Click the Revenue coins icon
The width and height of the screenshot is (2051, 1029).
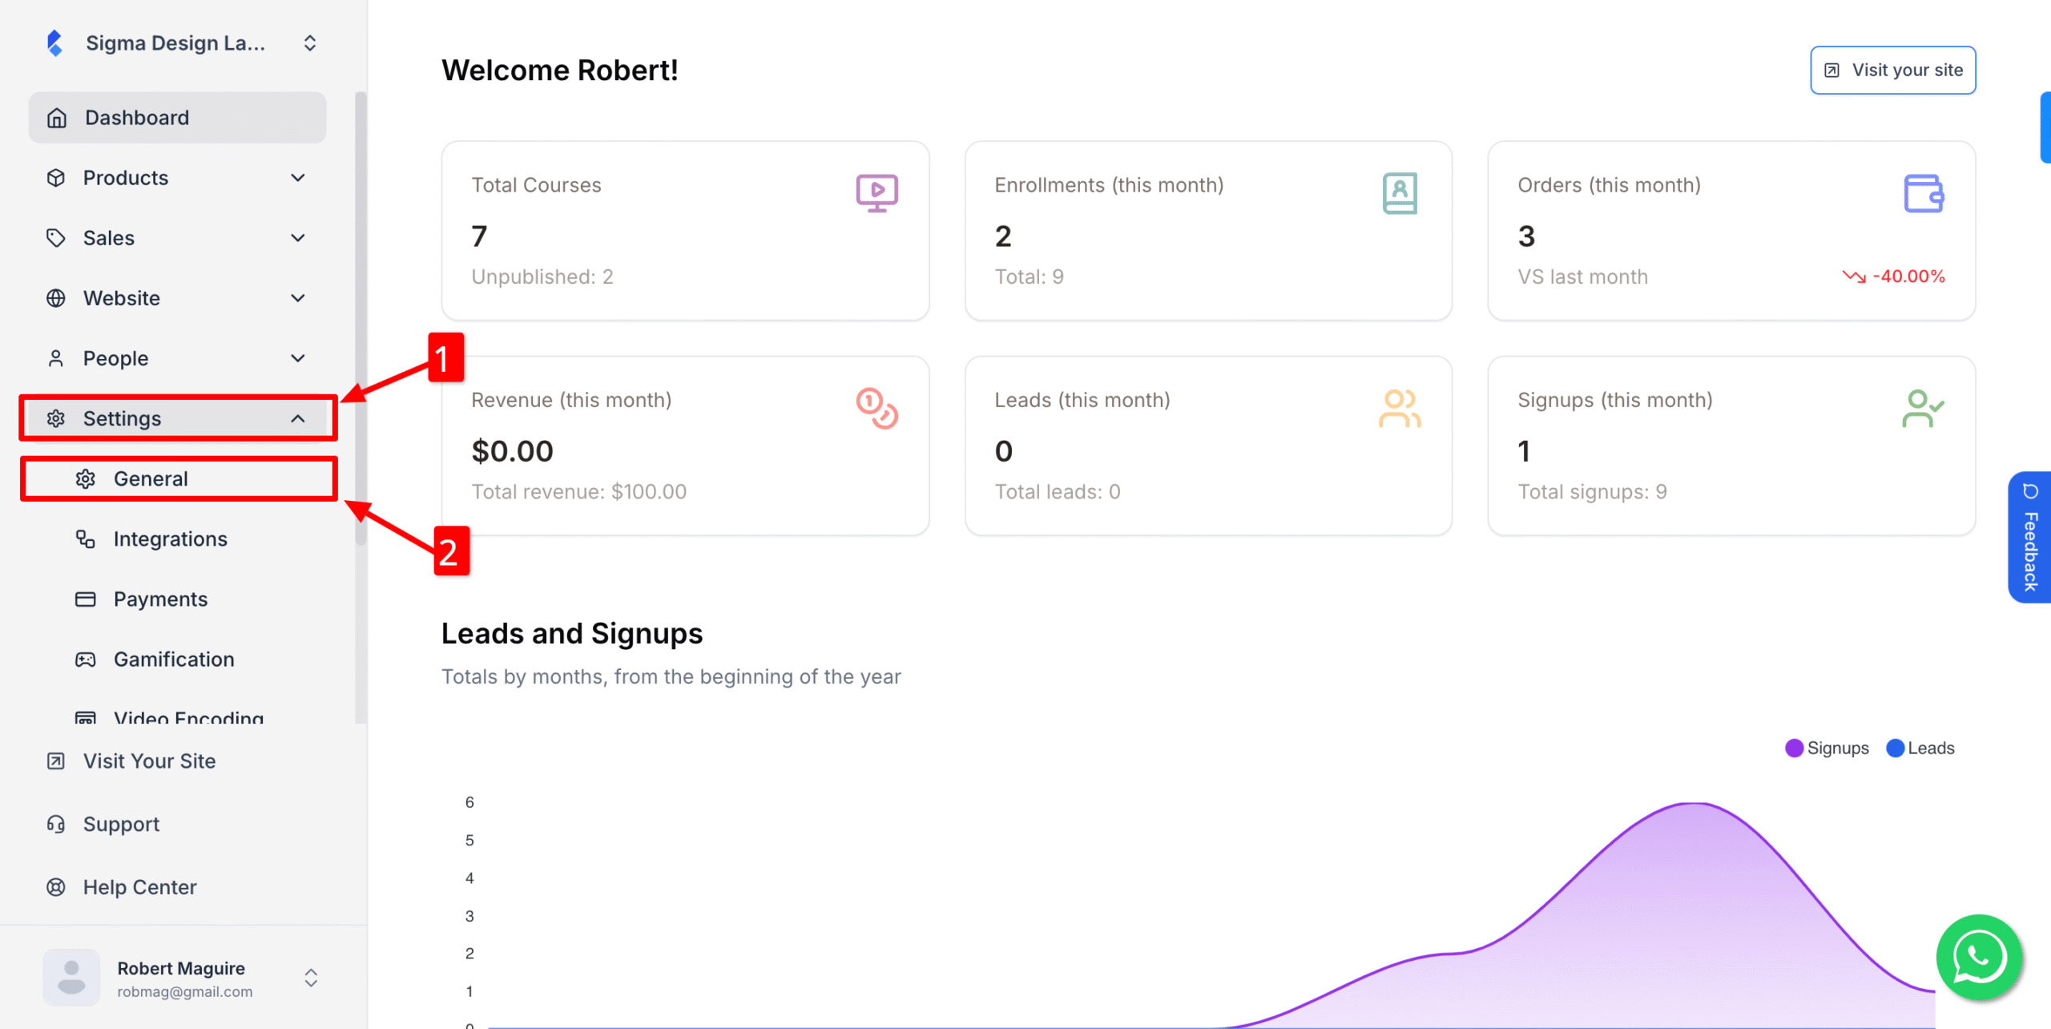tap(876, 409)
